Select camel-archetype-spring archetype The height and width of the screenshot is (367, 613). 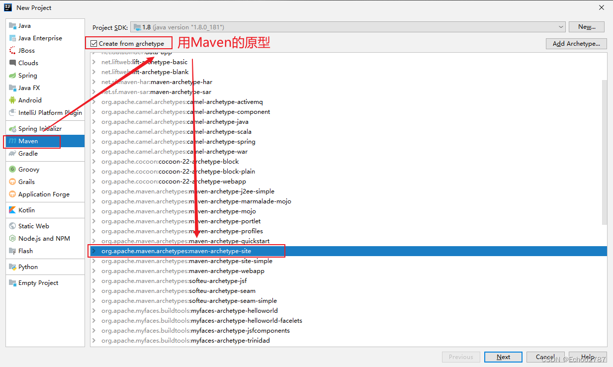(x=349, y=142)
